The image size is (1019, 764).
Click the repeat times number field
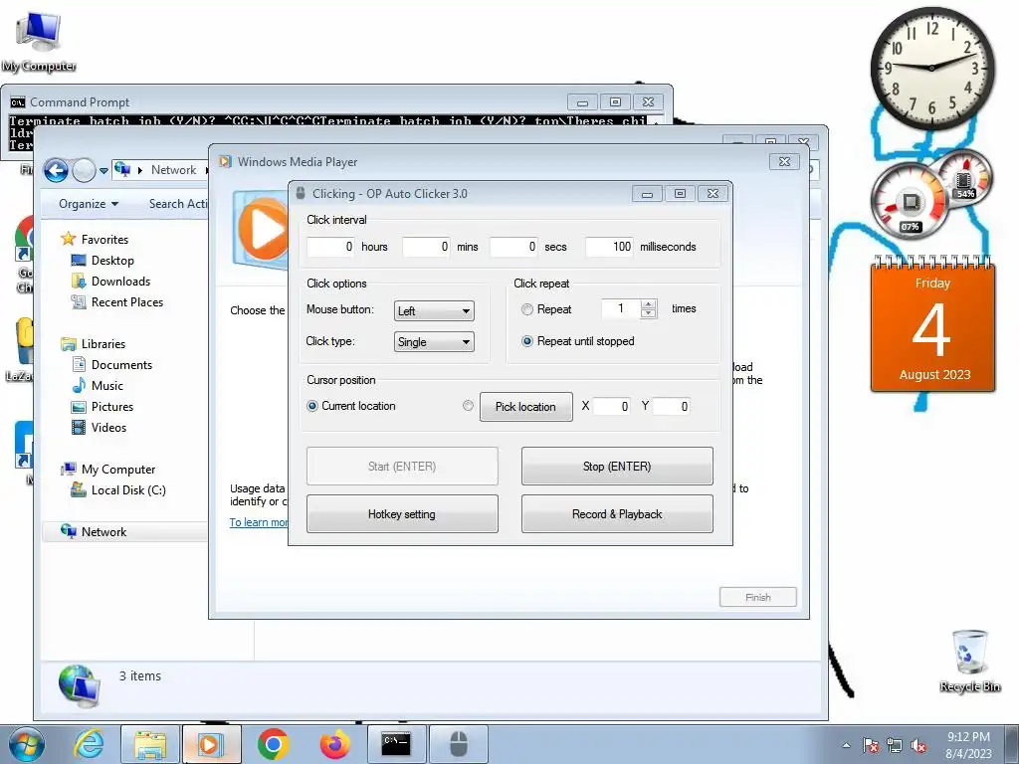coord(622,308)
